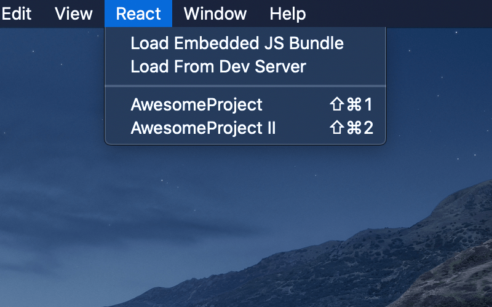Select the AwesomeProject menu entry
Screen dimensions: 492x307
pos(197,105)
